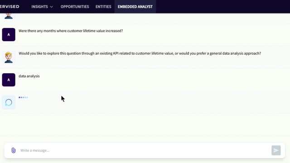Go to the Opportunities tab
Viewport: 290px width, 163px height.
tap(75, 7)
